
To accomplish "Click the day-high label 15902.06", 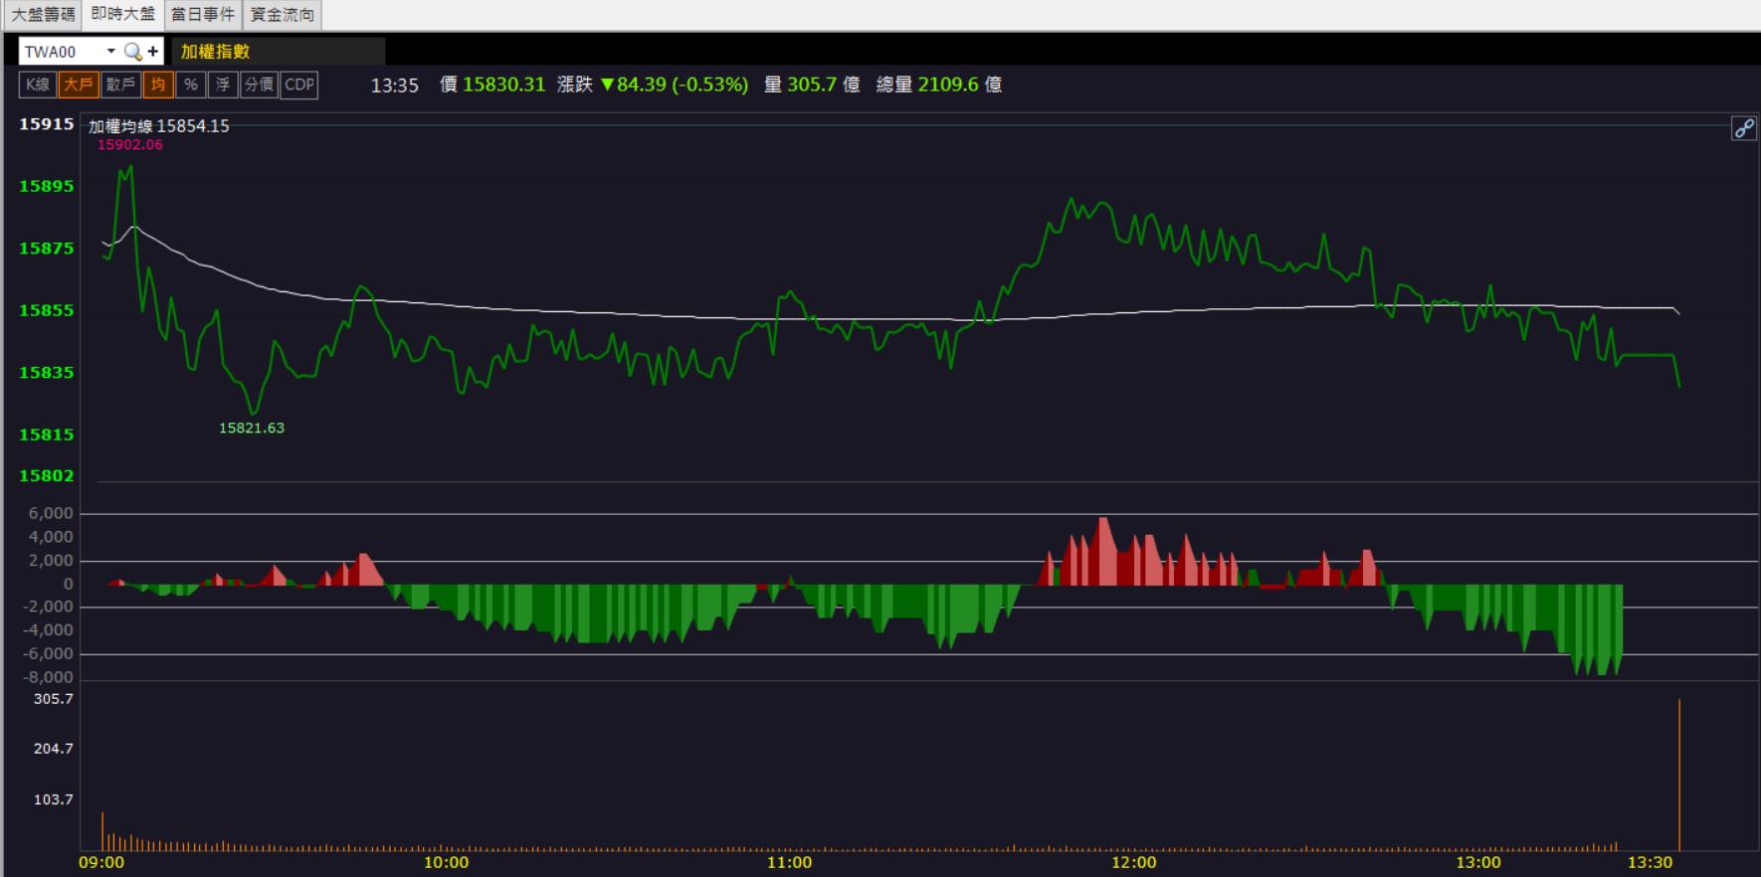I will coord(130,144).
